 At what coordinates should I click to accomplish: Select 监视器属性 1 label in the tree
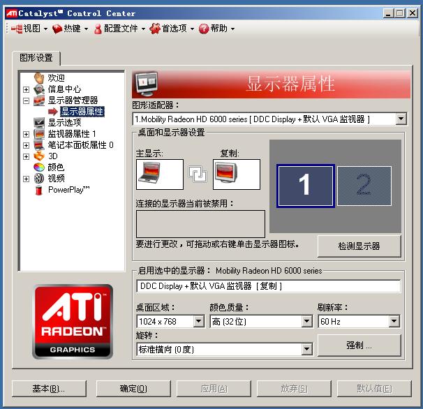point(72,134)
